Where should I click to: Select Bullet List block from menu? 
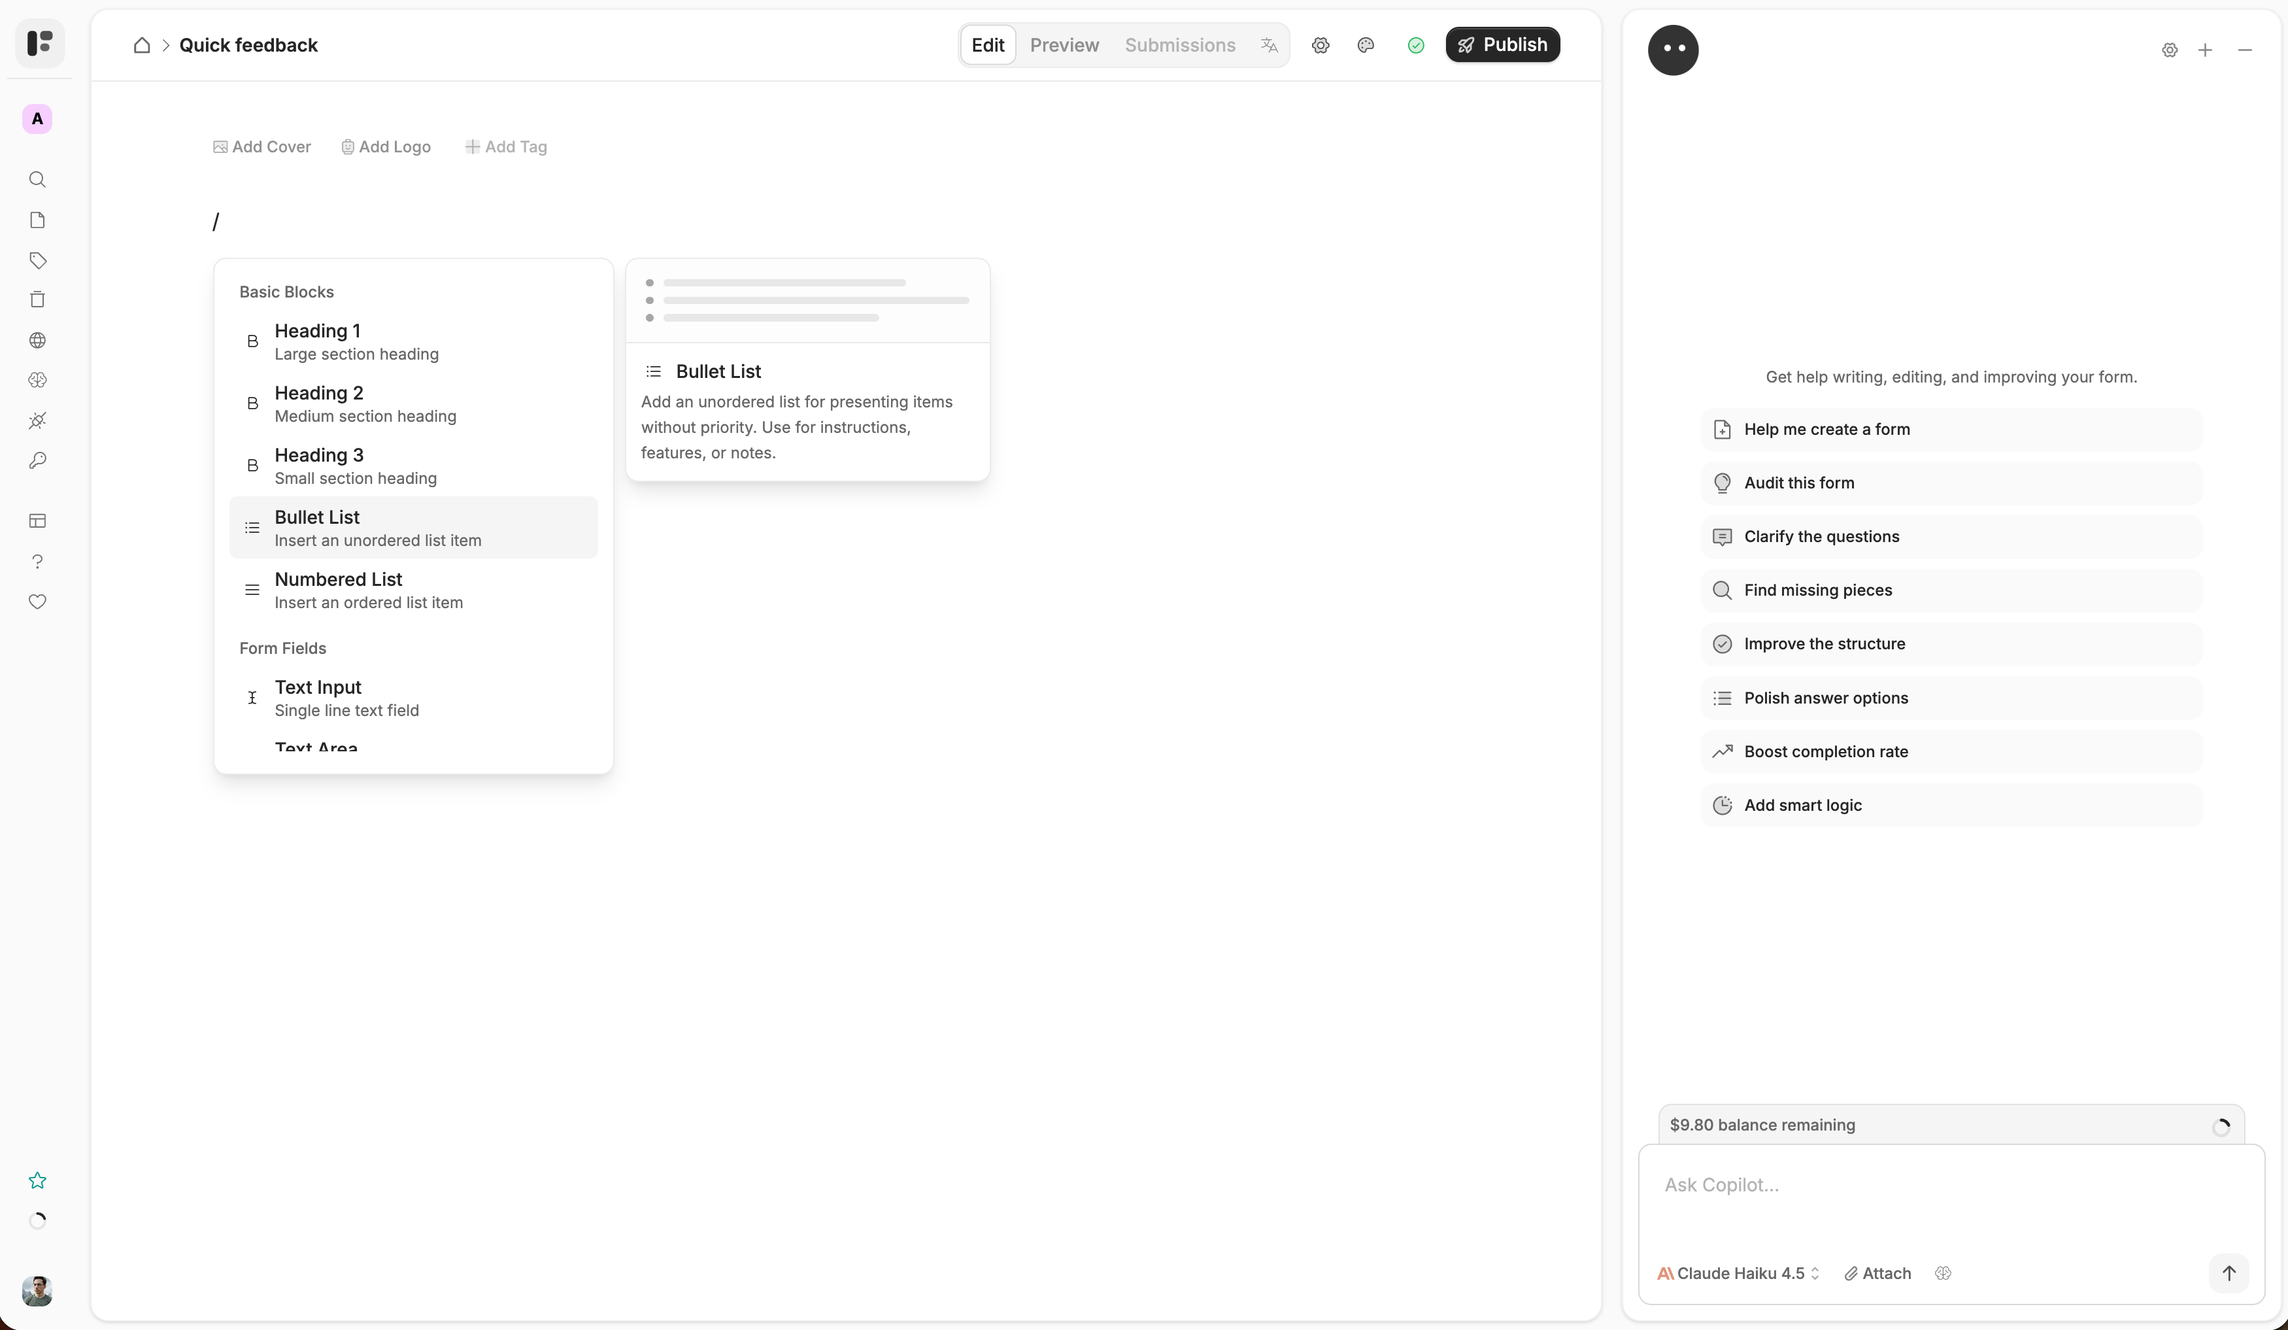tap(413, 527)
